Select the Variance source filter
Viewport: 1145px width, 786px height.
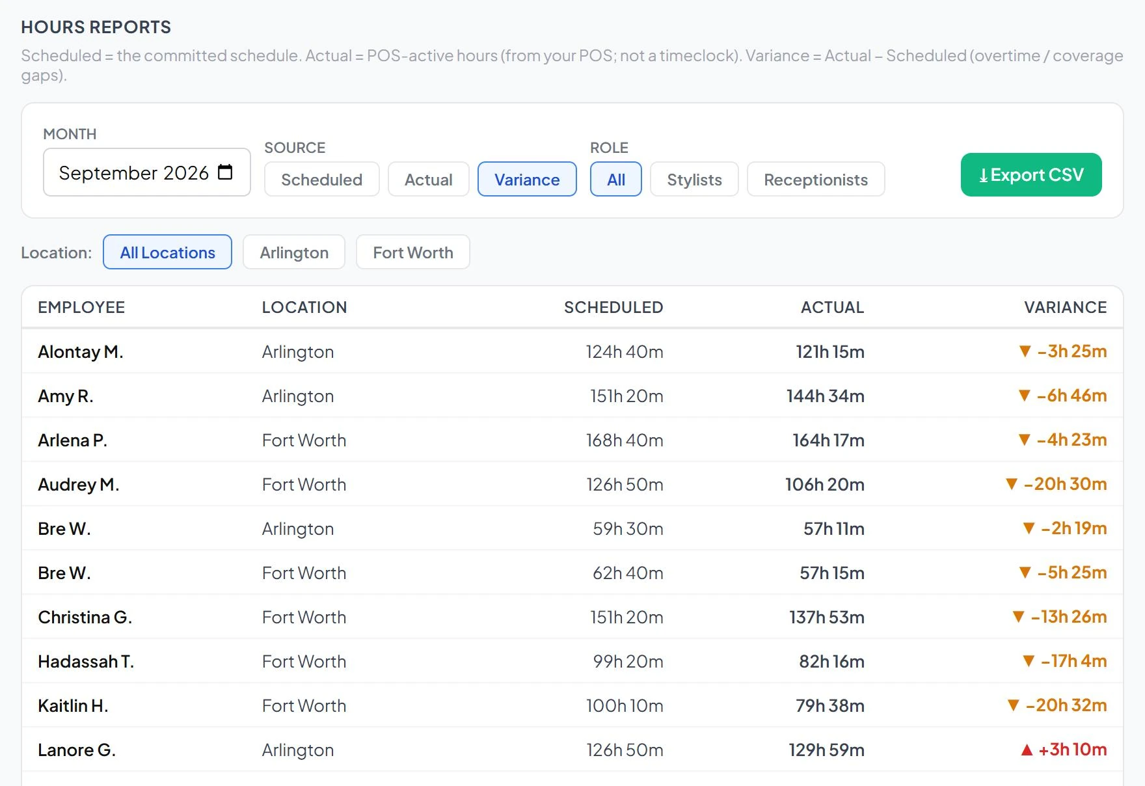[527, 180]
